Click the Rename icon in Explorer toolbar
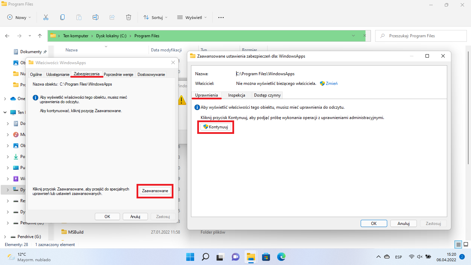Viewport: 471px width, 265px height. point(96,17)
